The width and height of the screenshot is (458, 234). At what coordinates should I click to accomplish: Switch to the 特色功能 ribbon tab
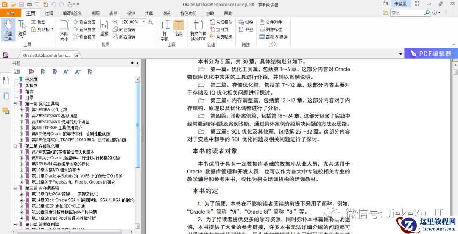188,14
